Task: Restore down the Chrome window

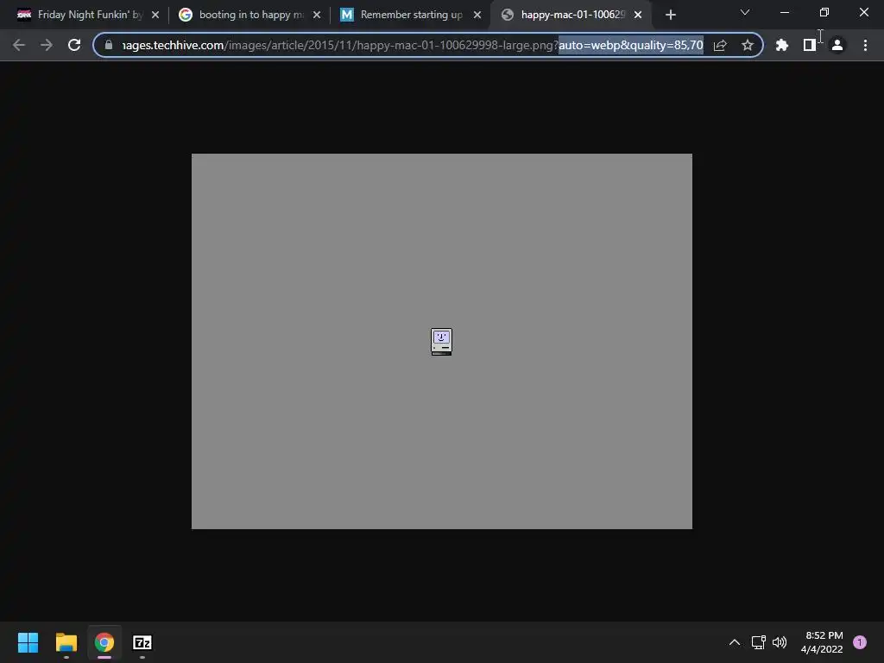Action: click(824, 12)
